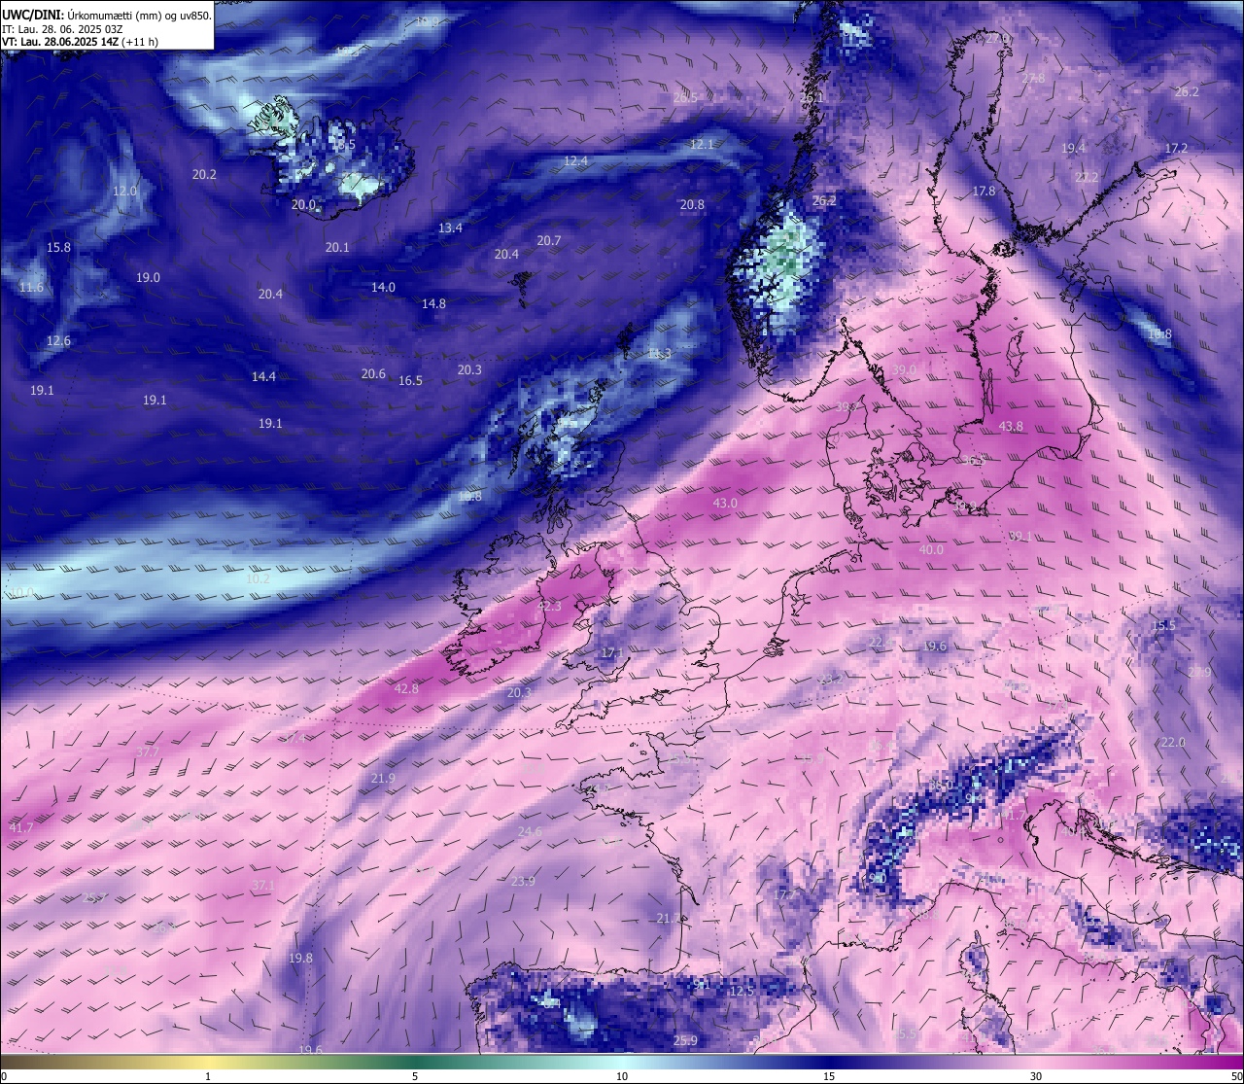Click the colorbar tick label 1
Screen dimensions: 1244x1084
pyautogui.click(x=208, y=1076)
